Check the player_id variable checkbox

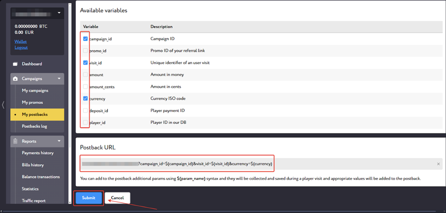pos(85,123)
